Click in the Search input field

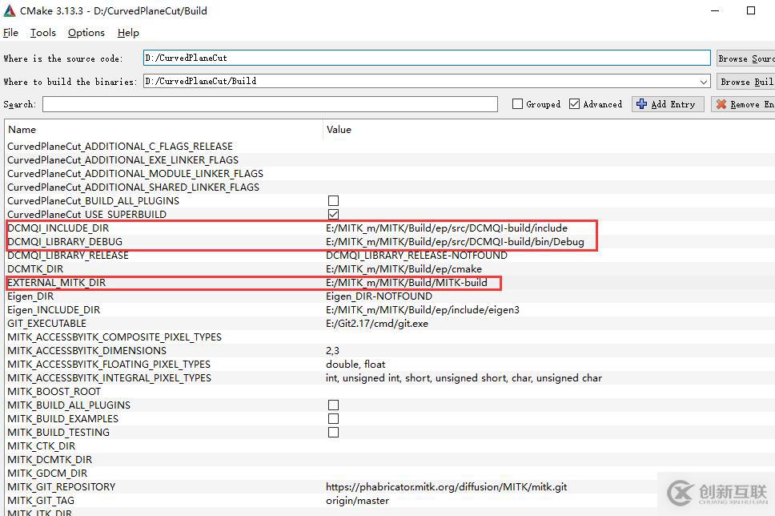[x=270, y=104]
